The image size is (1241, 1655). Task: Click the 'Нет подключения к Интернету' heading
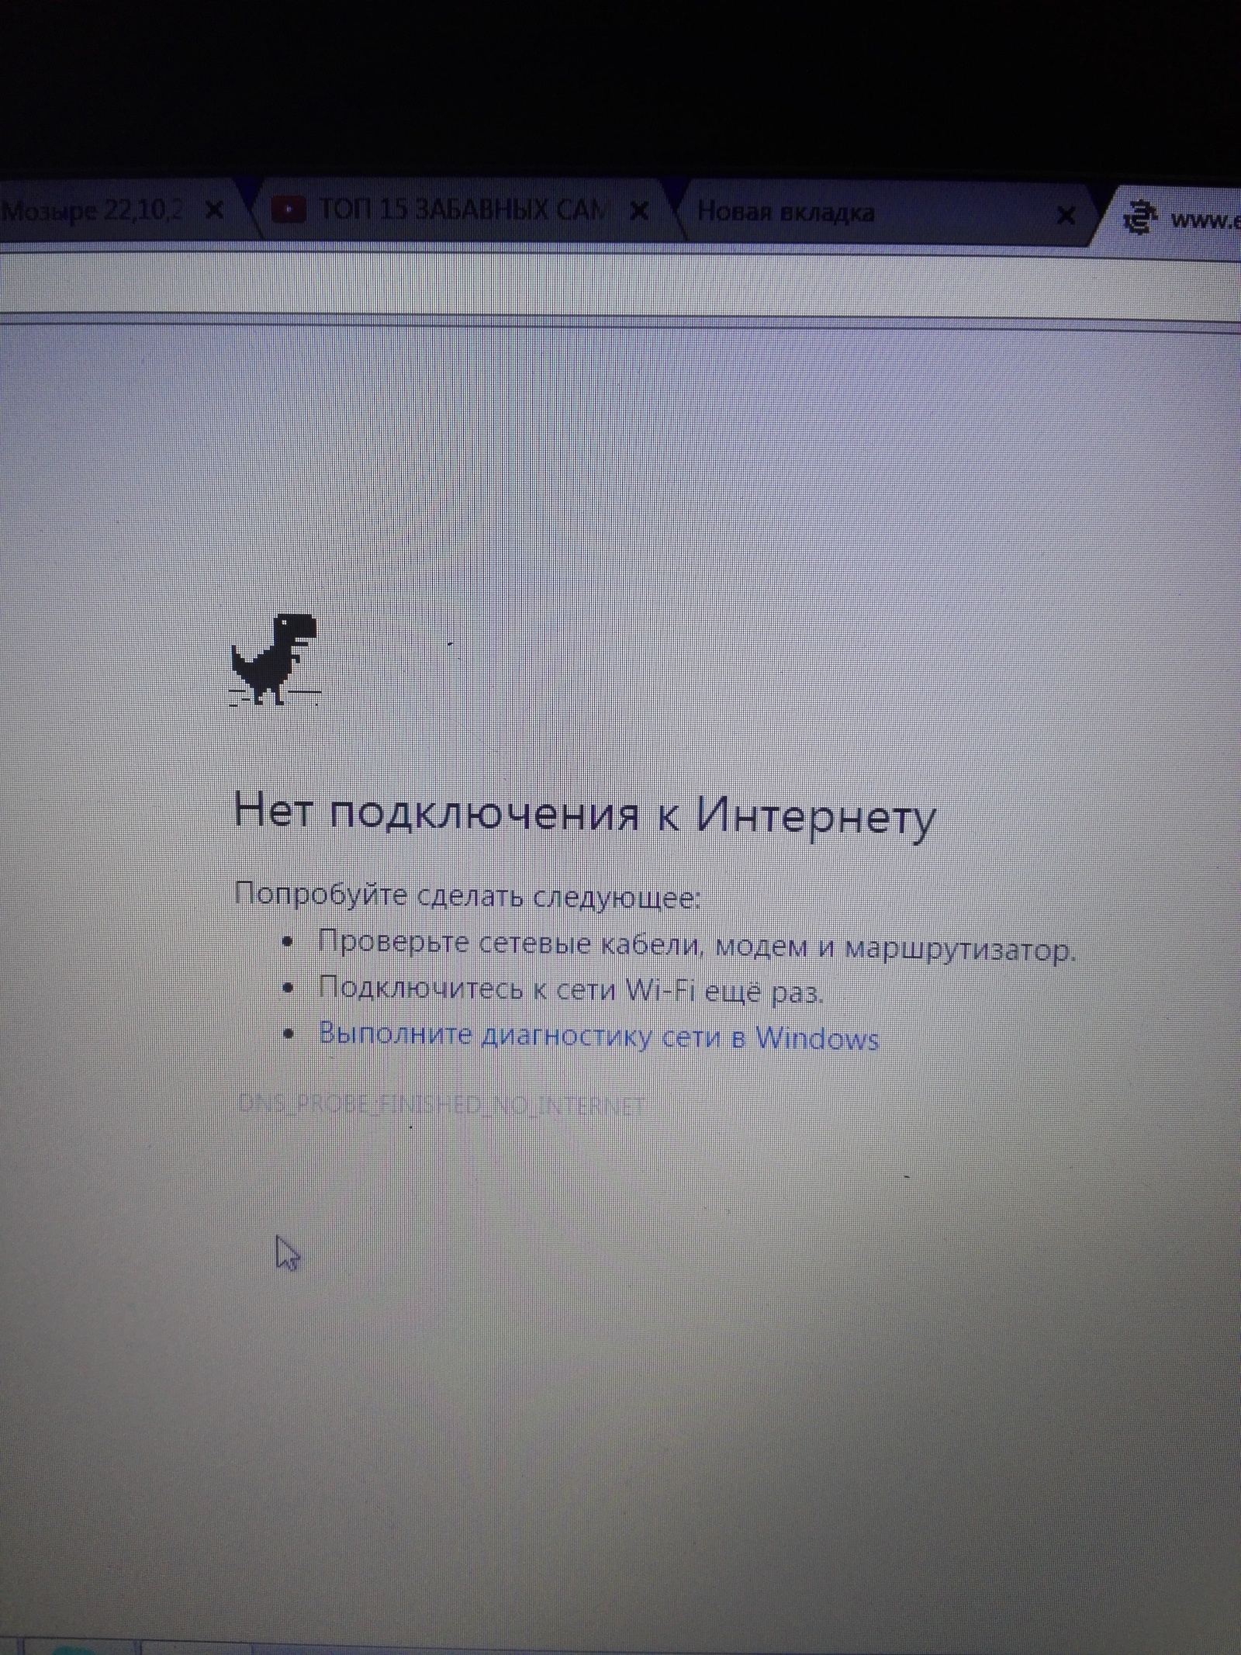coord(585,815)
